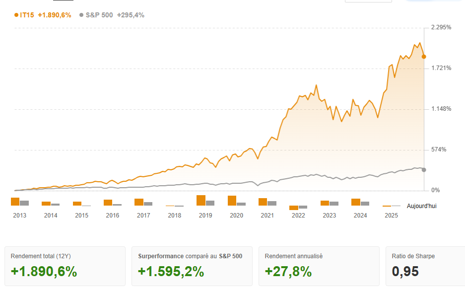Click the Aujourd'hui label on the timeline

click(421, 206)
